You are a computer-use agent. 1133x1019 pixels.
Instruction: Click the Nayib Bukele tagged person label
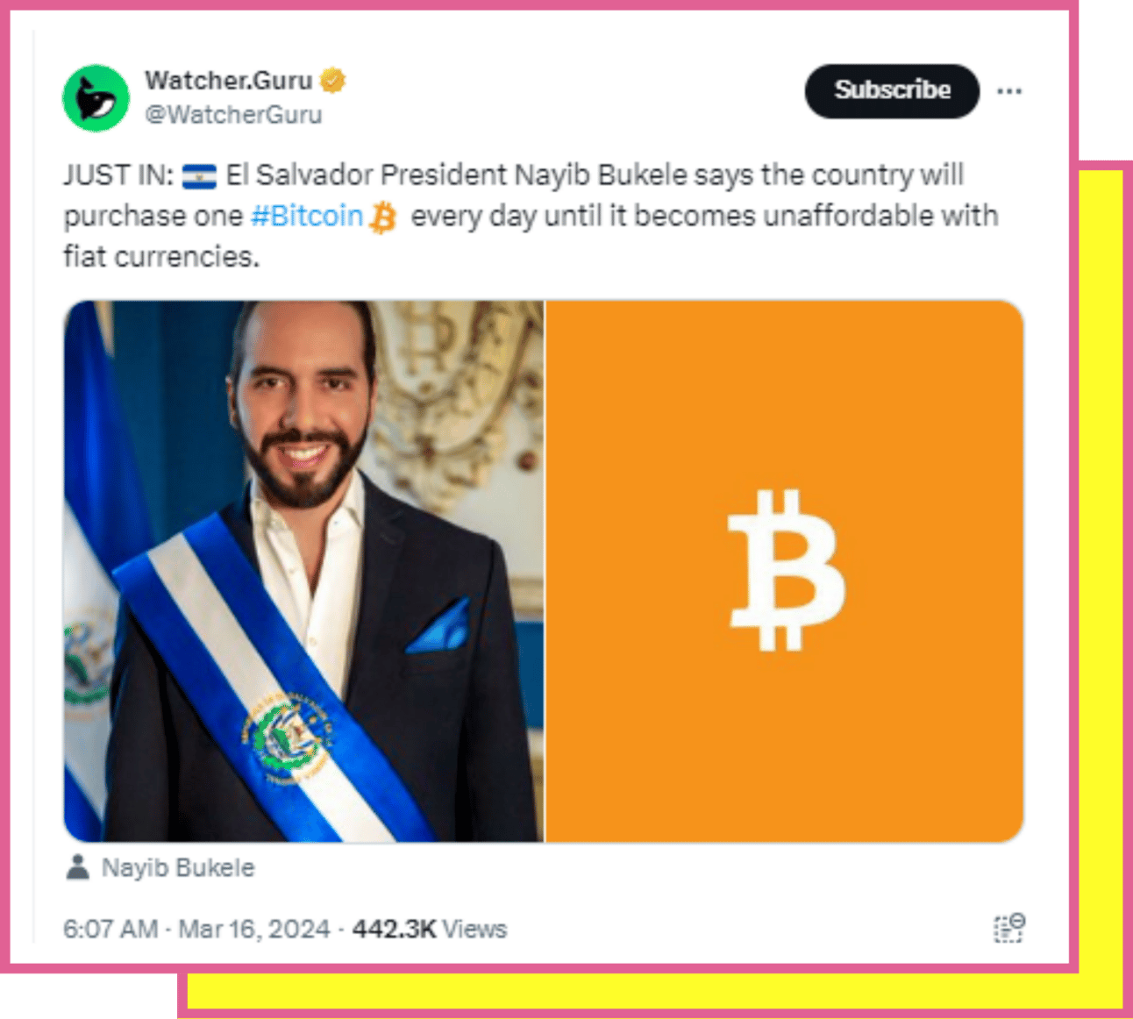pyautogui.click(x=178, y=867)
